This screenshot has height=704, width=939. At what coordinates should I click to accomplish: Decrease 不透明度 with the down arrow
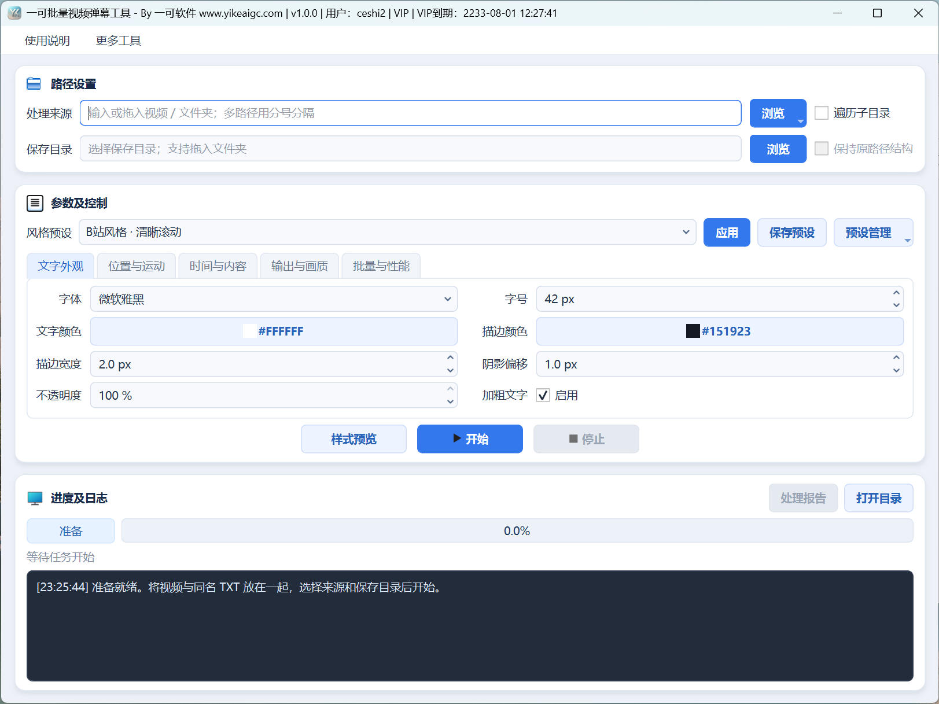pyautogui.click(x=450, y=401)
